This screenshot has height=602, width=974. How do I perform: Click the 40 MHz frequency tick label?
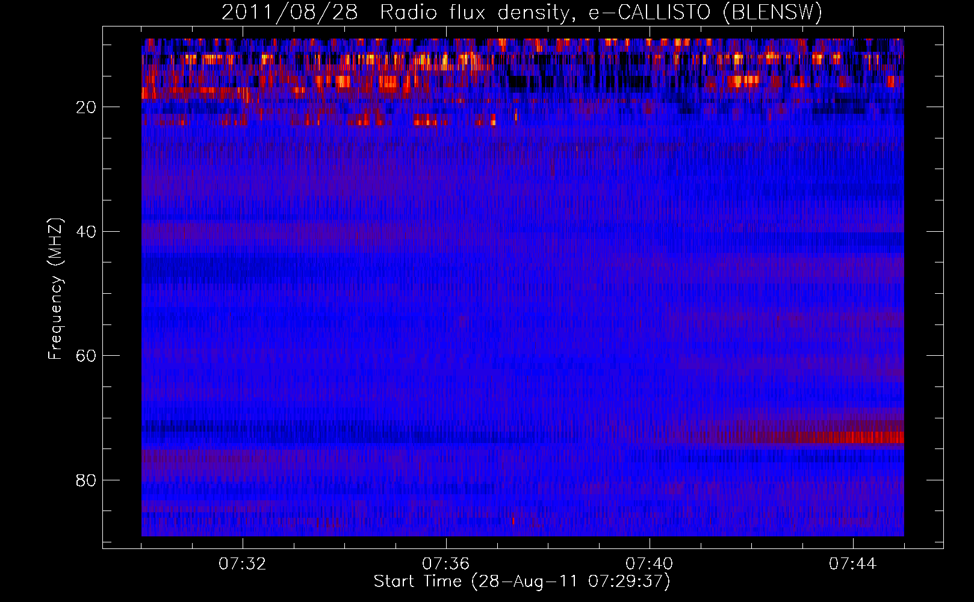pyautogui.click(x=86, y=232)
